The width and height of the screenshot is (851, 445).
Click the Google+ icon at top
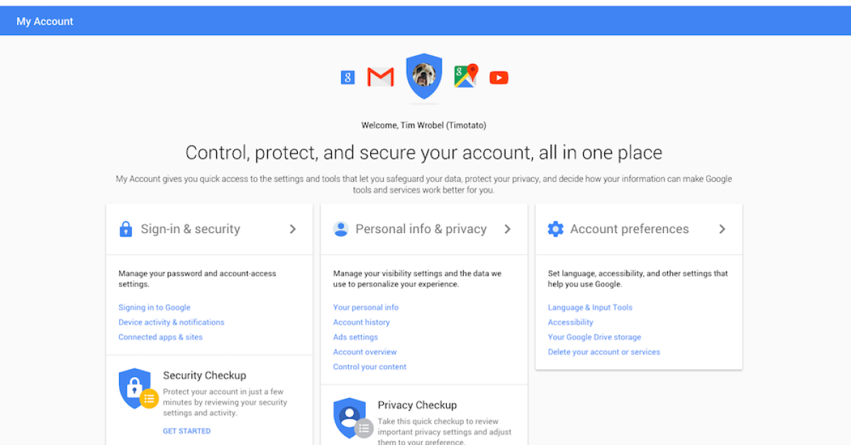tap(347, 78)
